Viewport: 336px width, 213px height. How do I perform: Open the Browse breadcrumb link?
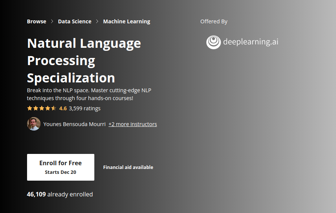tap(36, 21)
